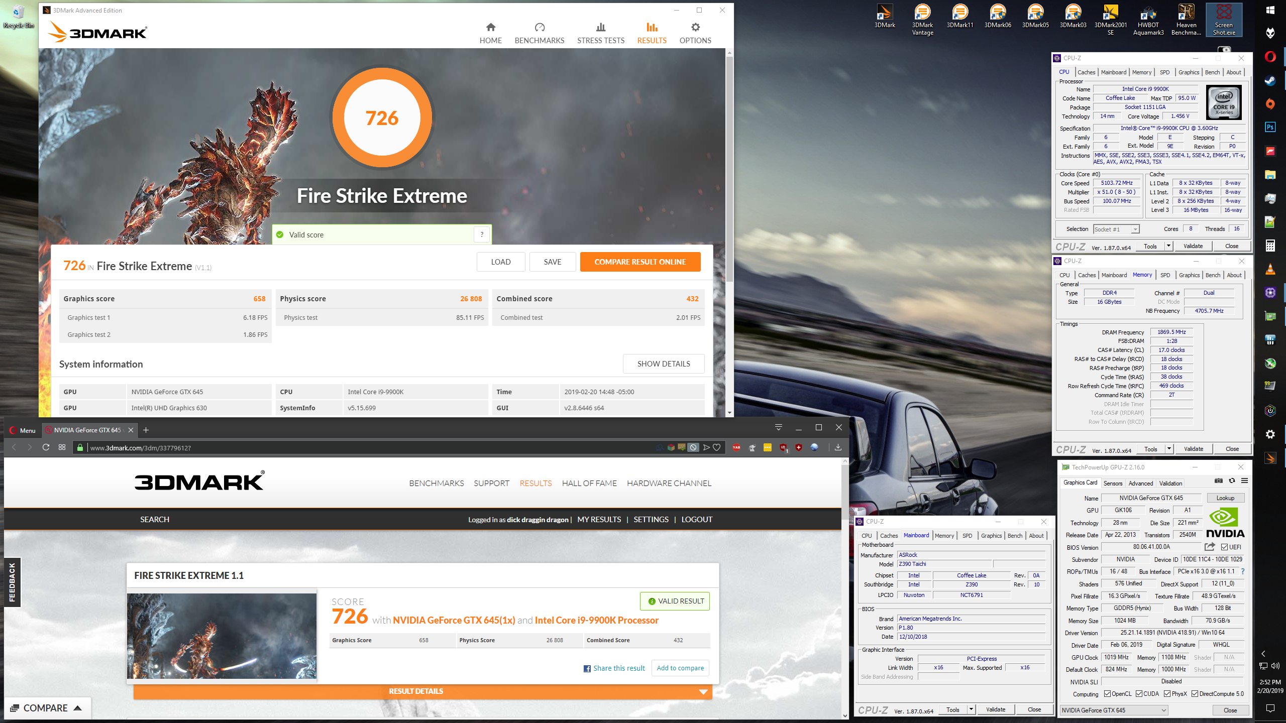
Task: Click the LOAD button in 3DMark
Action: point(501,262)
